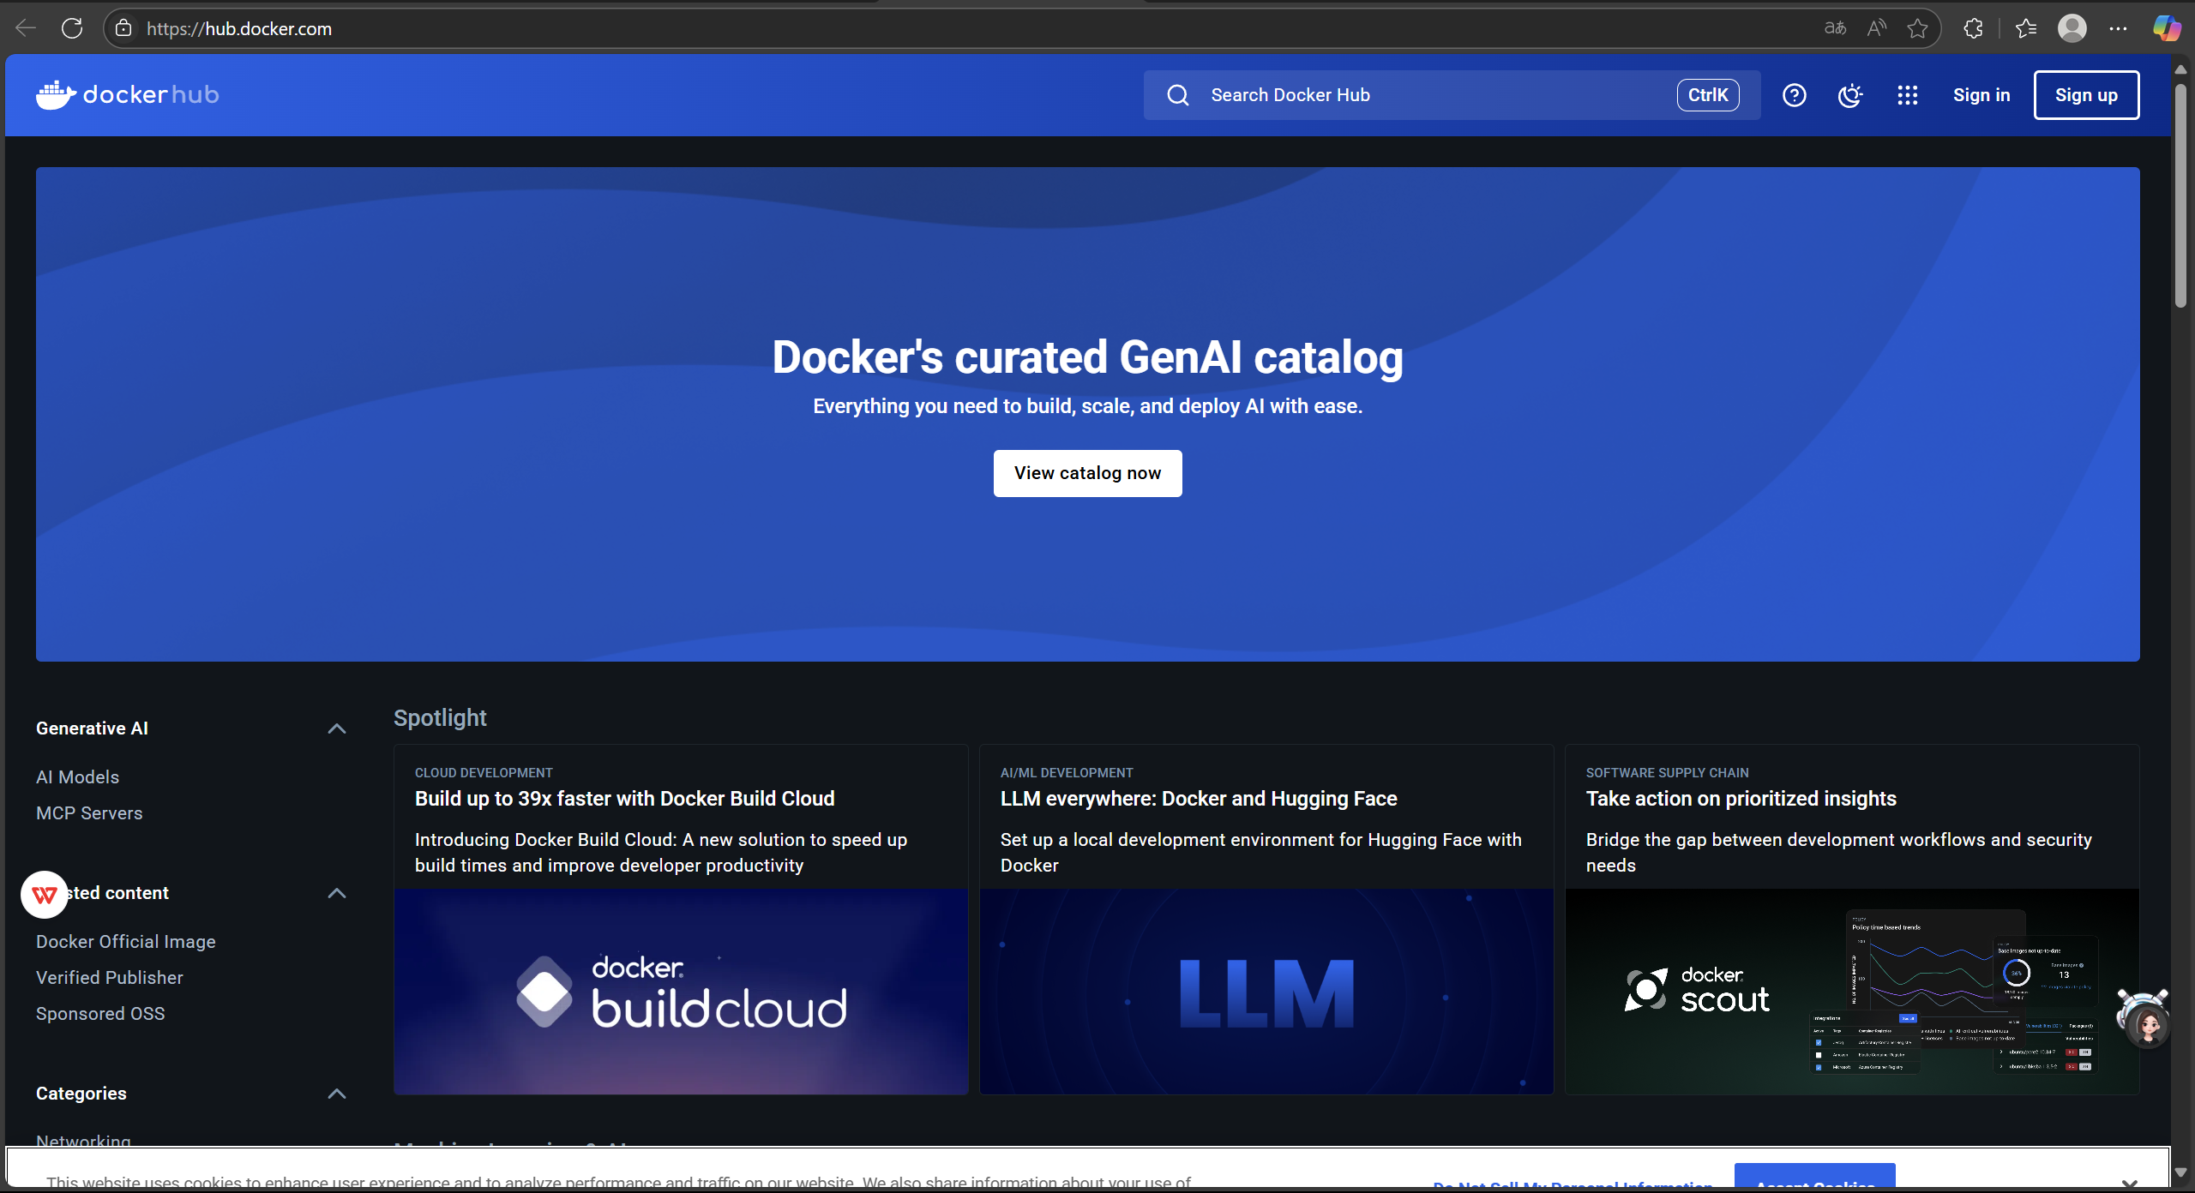Click the Sign up button
The height and width of the screenshot is (1193, 2195).
(2085, 95)
